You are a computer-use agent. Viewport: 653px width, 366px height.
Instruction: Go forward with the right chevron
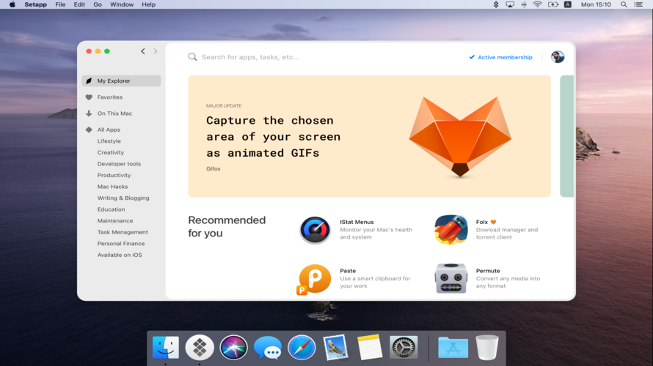click(156, 51)
